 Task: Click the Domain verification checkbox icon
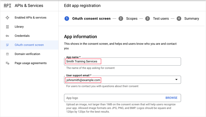click(x=7, y=54)
